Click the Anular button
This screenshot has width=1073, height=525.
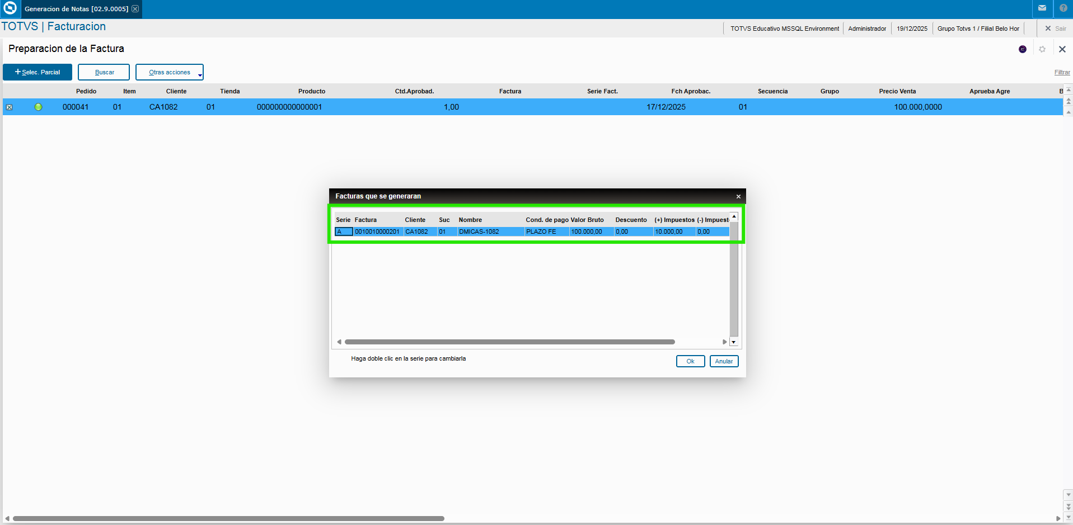(724, 361)
